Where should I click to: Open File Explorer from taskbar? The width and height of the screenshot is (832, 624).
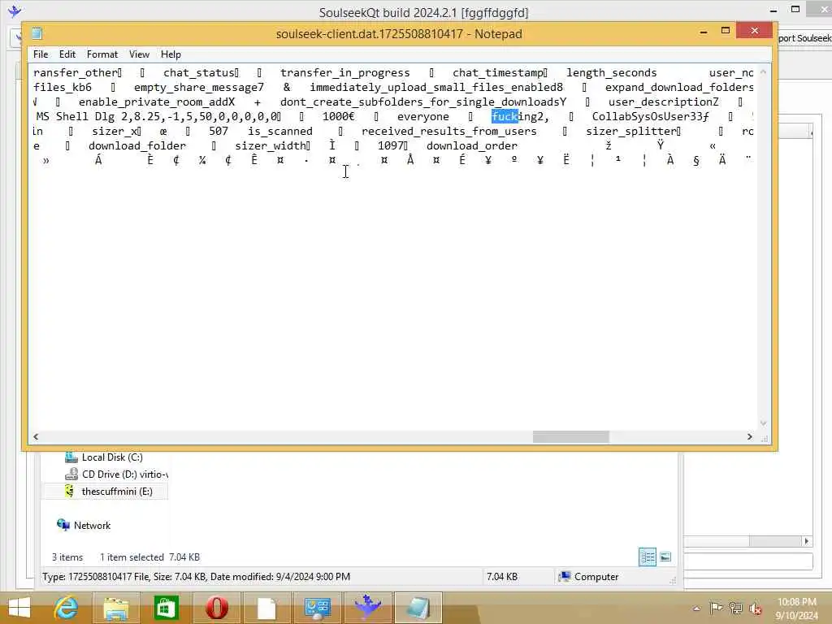click(115, 608)
